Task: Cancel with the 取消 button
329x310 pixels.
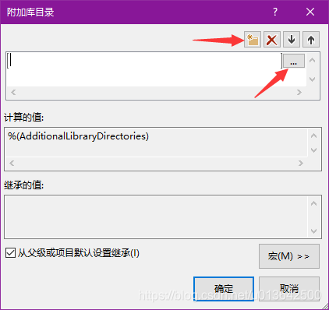Action: 289,289
